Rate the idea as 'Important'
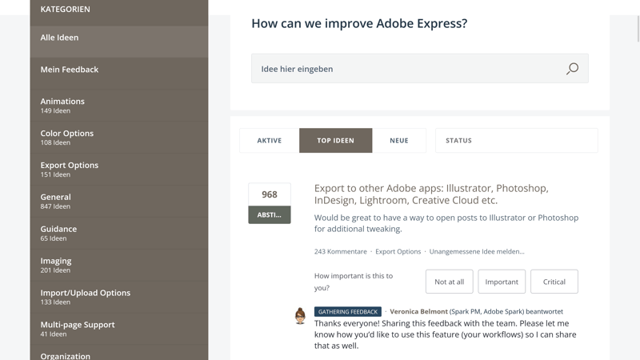The width and height of the screenshot is (640, 360). [502, 282]
